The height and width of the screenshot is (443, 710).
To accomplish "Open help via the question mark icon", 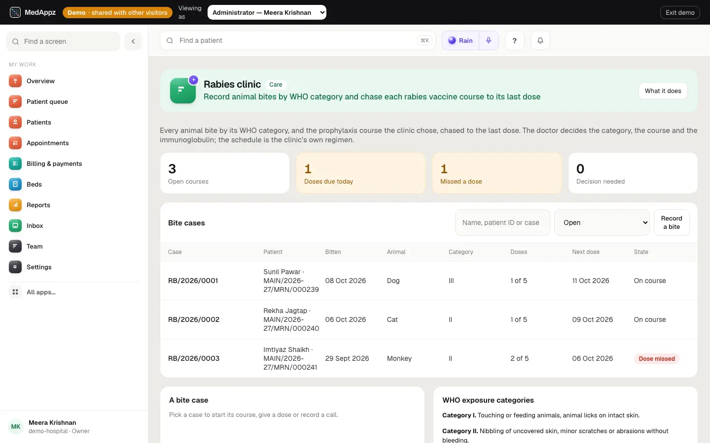I will [x=514, y=40].
